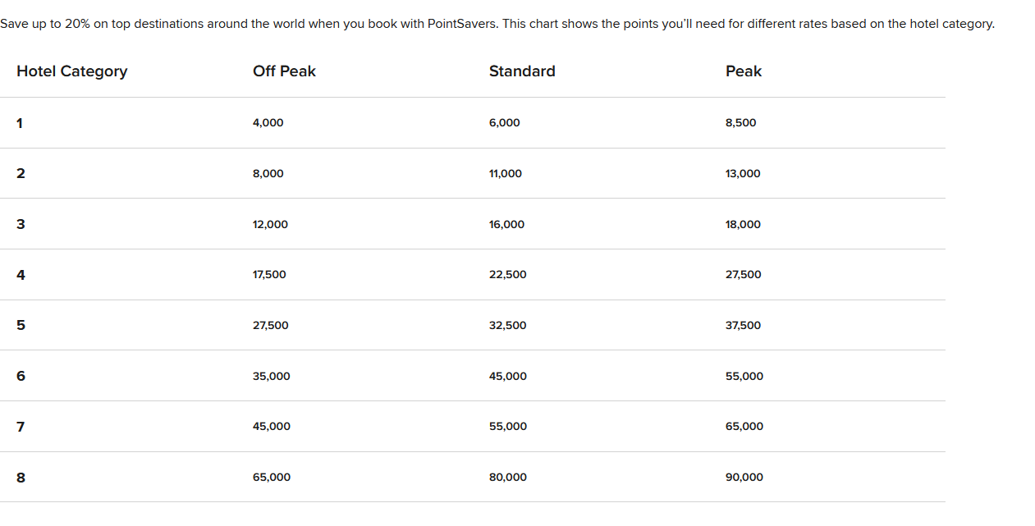The width and height of the screenshot is (1035, 526).
Task: Click the Hotel Category 6 row label
Action: (21, 376)
